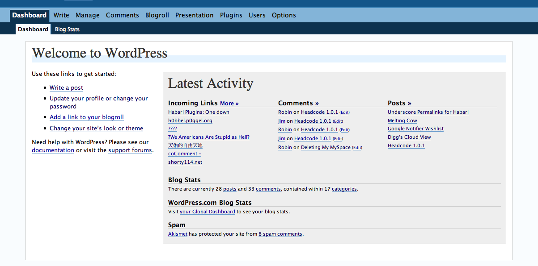
Task: Open the "Deleting My MySpace" comment link
Action: pos(326,148)
